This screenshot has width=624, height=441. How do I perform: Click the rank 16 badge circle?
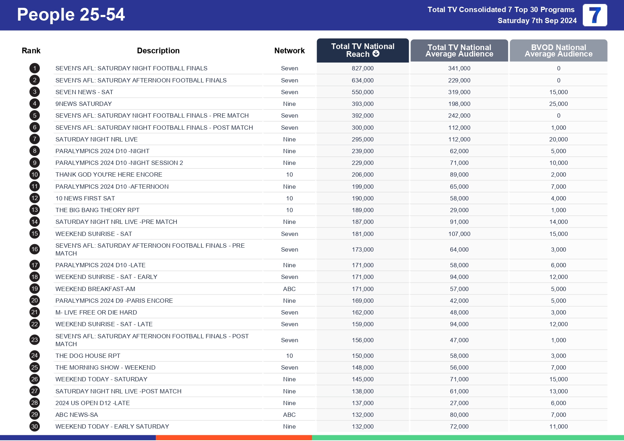point(34,249)
